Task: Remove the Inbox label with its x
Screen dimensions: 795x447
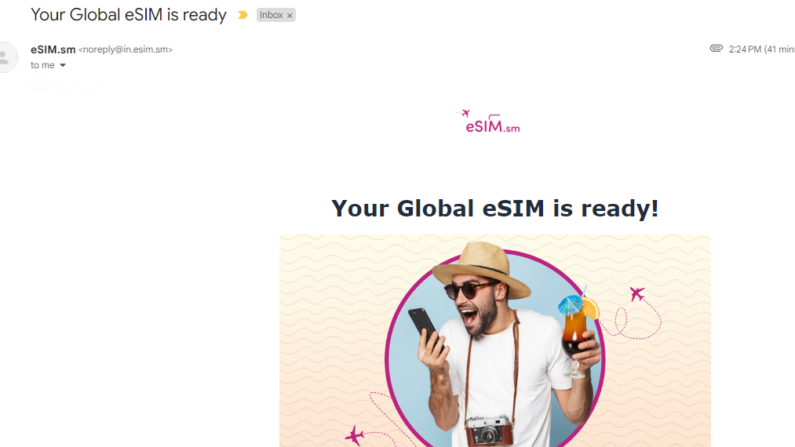Action: pyautogui.click(x=290, y=16)
